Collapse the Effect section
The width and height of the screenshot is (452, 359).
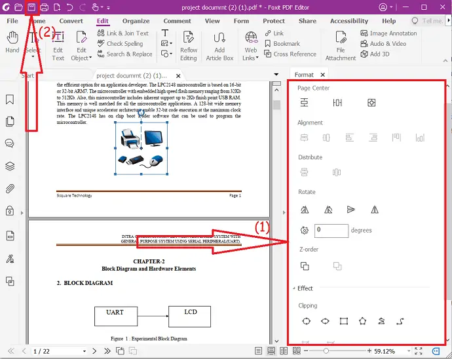293,288
